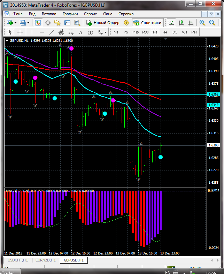Select the 1.6349 horizontal line label
The image size is (224, 274).
click(213, 105)
